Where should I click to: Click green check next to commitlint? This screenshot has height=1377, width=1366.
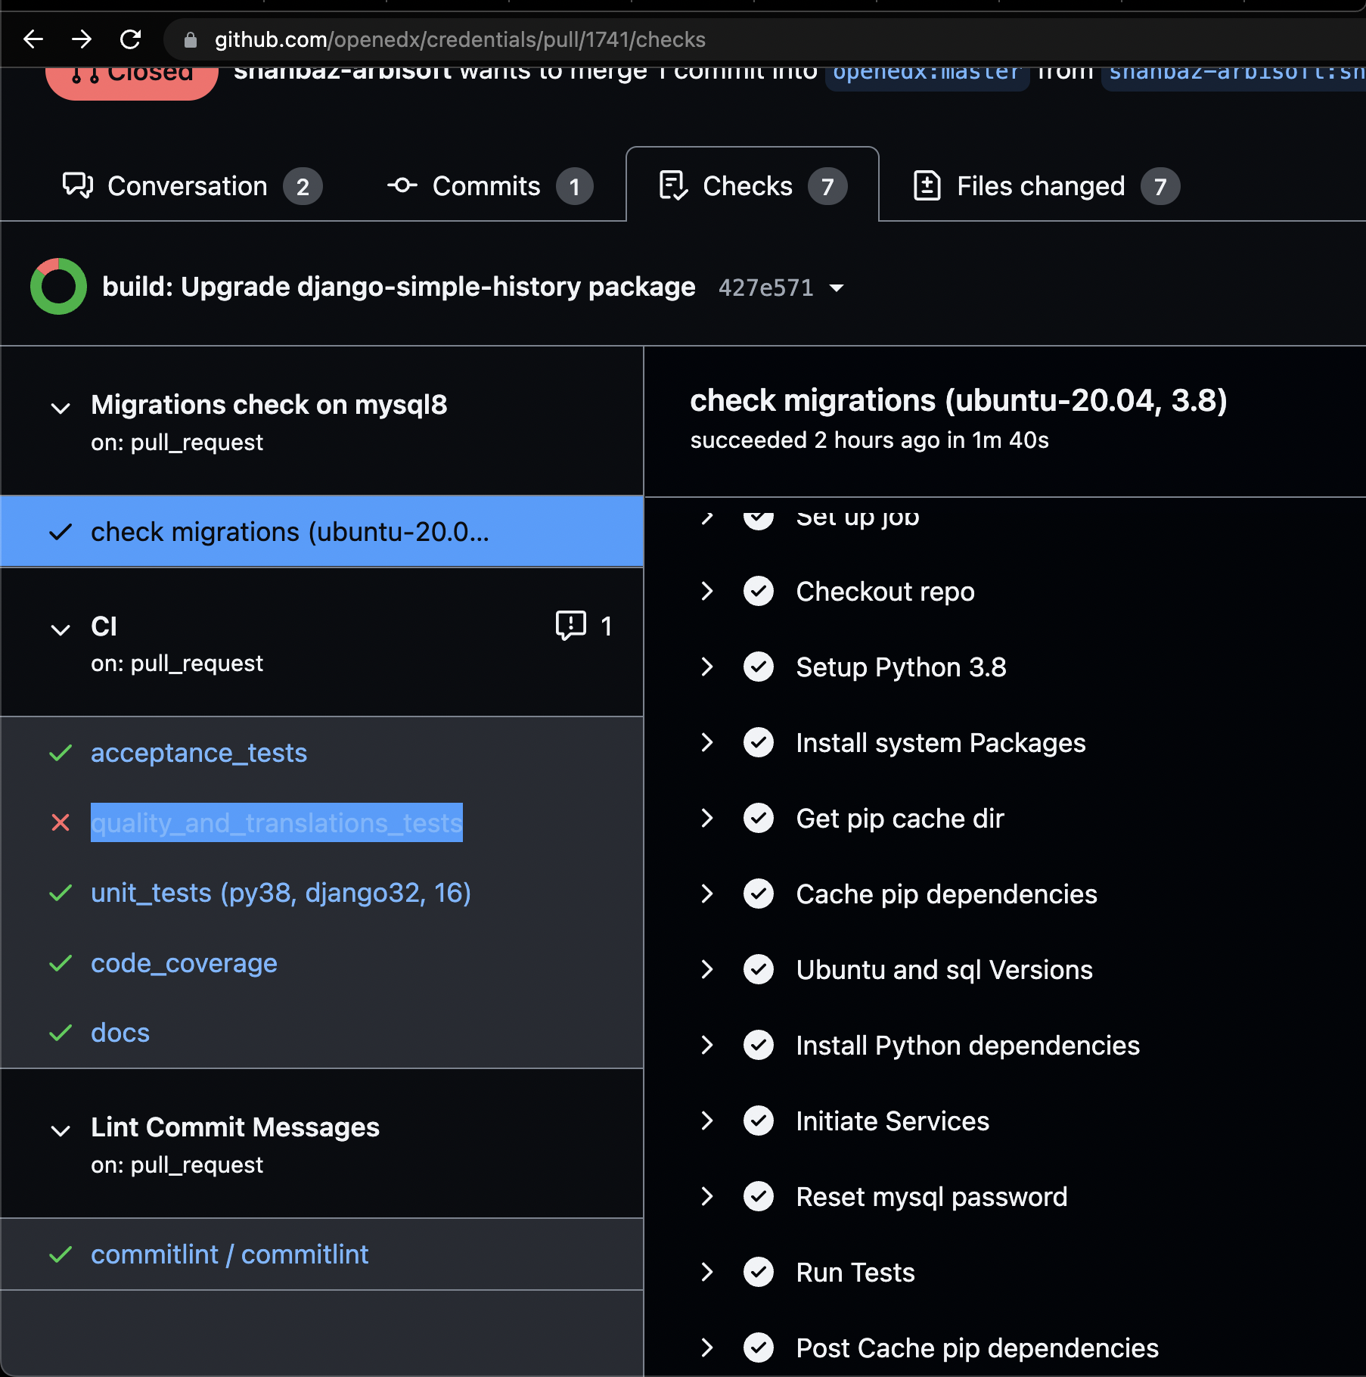click(61, 1254)
